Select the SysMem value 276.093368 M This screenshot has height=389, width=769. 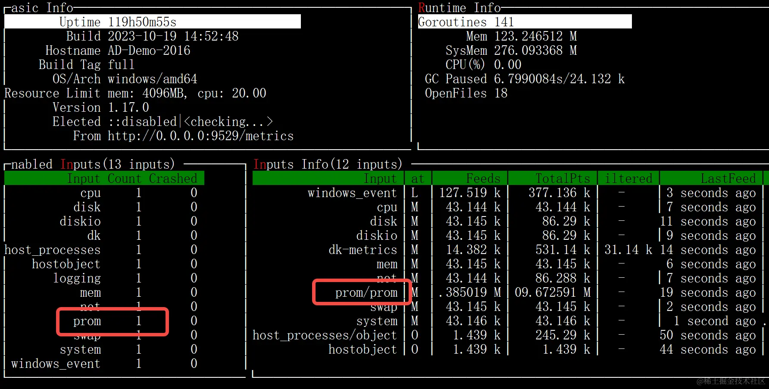535,50
